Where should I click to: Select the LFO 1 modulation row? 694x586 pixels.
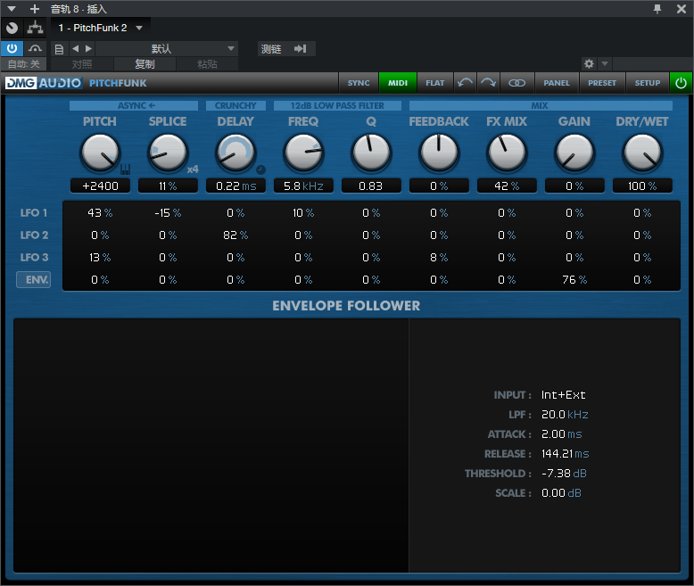pyautogui.click(x=34, y=213)
